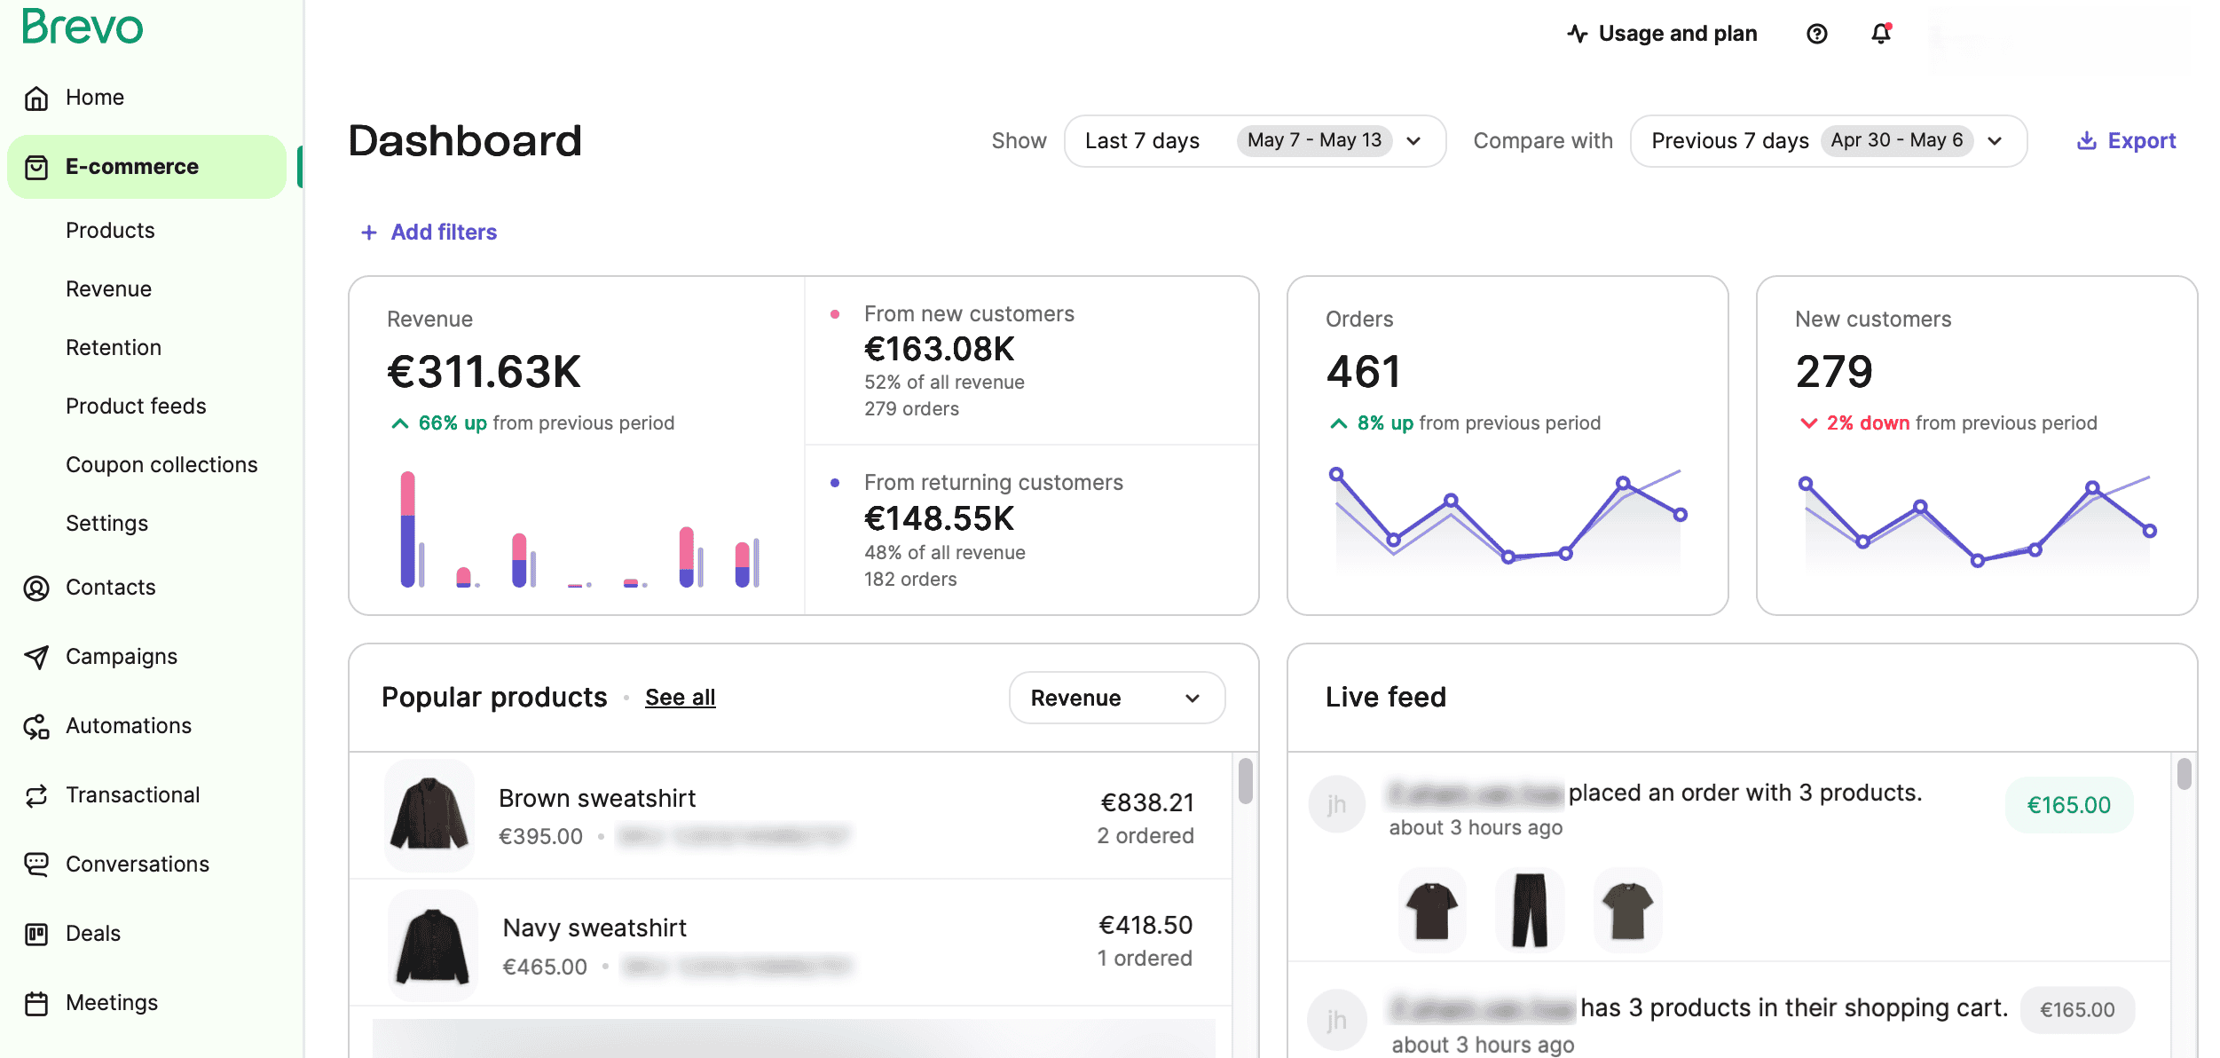Expand the Last 7 days date dropdown
This screenshot has height=1058, width=2220.
coord(1254,141)
